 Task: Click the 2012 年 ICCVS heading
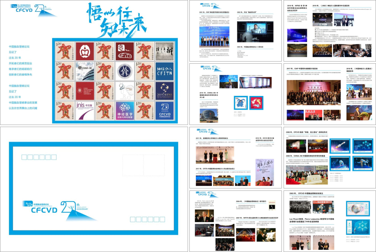click(x=265, y=139)
